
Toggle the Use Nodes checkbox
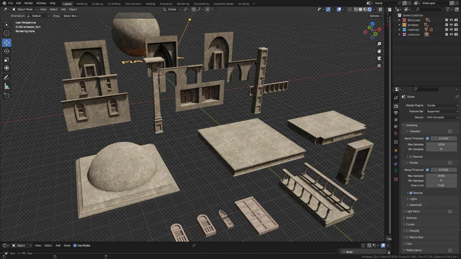(75, 245)
